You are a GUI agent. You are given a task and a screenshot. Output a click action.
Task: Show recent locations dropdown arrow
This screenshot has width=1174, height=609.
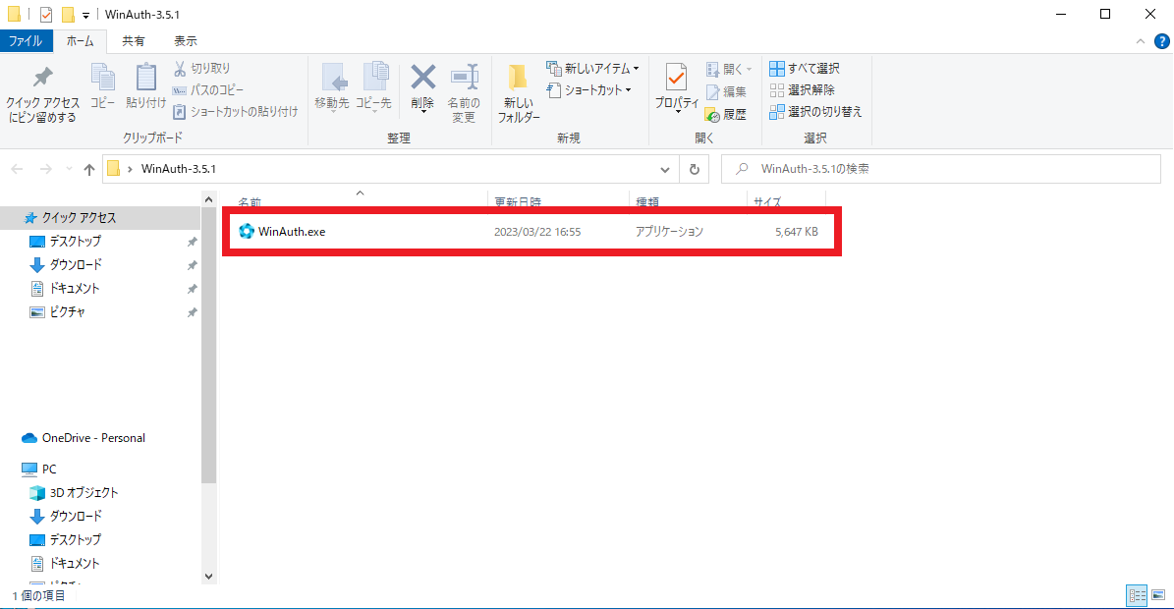point(69,169)
